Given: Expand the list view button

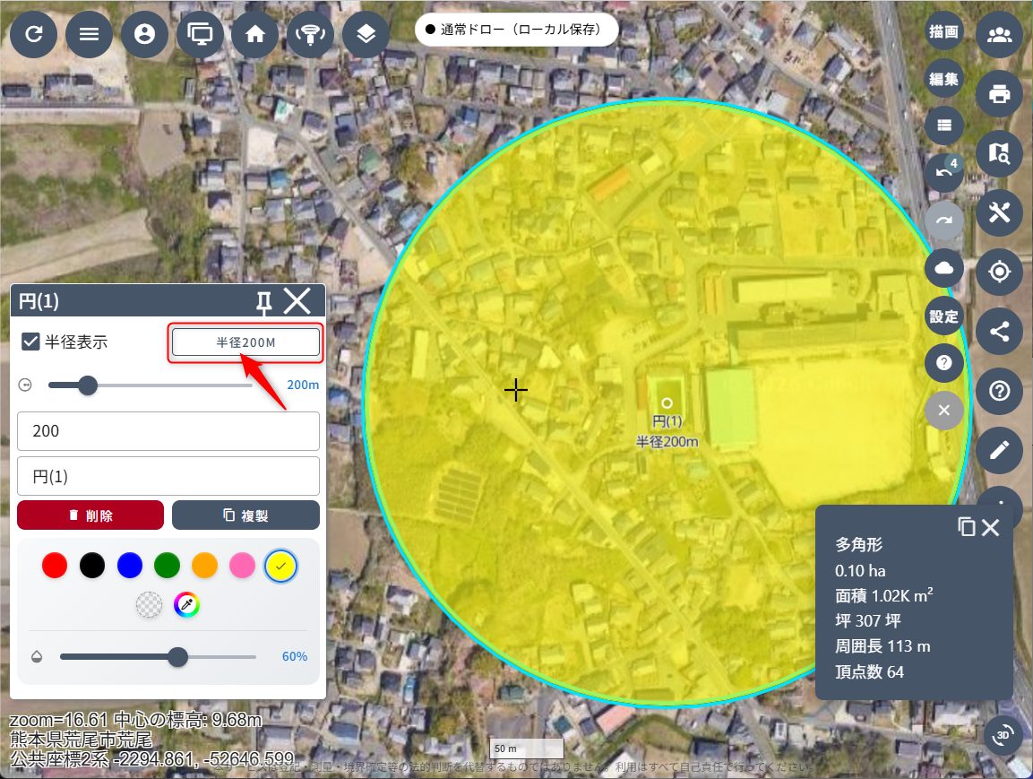Looking at the screenshot, I should (x=943, y=126).
